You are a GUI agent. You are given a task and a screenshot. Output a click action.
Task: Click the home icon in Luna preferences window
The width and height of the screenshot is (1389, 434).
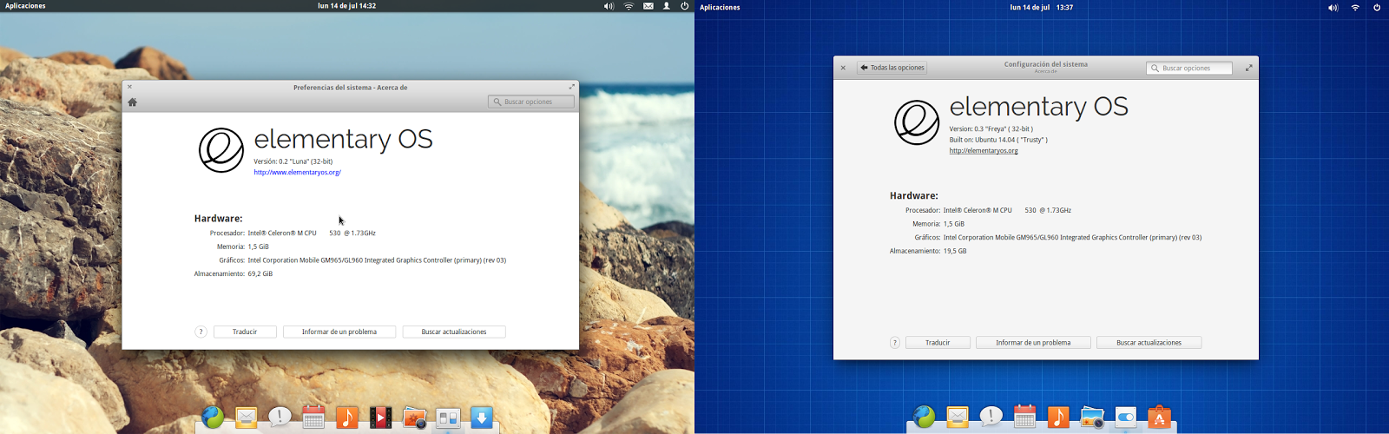132,102
